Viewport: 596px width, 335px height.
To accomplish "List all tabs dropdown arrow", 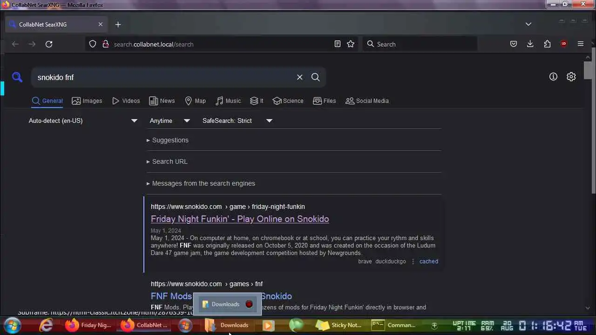I will click(528, 24).
